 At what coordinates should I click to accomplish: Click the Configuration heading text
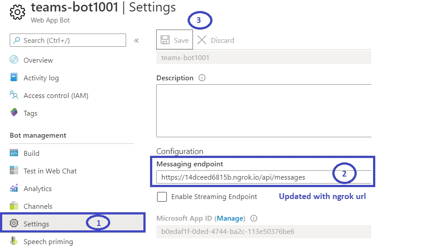pos(180,151)
